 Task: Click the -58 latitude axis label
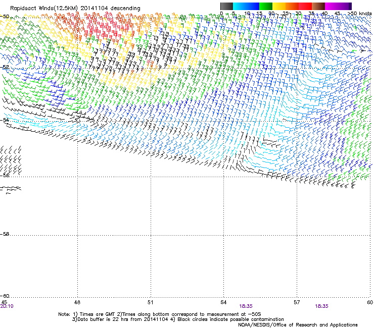(5, 234)
